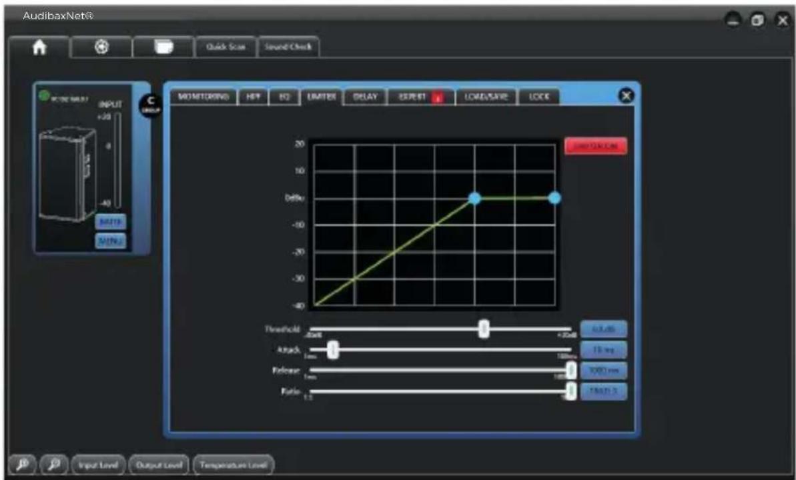
Task: Mute the speaker with the MUTE button
Action: pyautogui.click(x=110, y=222)
